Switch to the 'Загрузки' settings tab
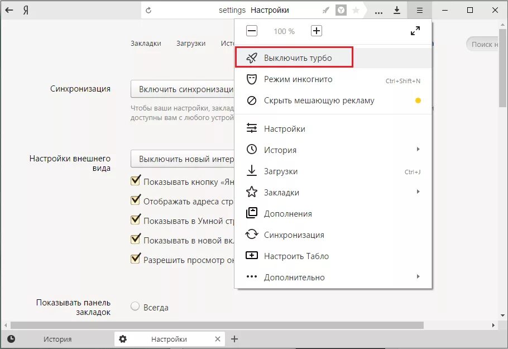 point(191,44)
